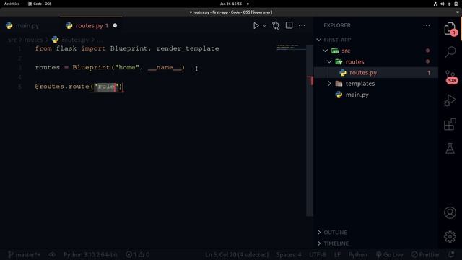The image size is (462, 260).
Task: Collapse the FIRST-APP workspace section
Action: [x=319, y=40]
